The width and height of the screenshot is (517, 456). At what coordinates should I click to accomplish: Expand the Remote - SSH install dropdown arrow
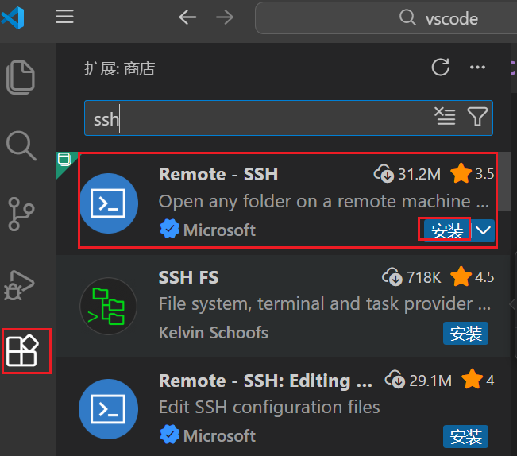tap(484, 230)
